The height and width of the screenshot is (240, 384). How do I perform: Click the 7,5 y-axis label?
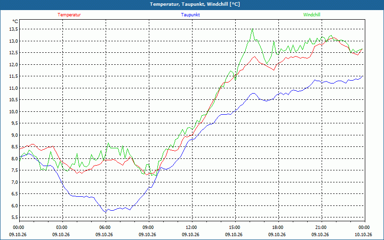tap(15, 170)
